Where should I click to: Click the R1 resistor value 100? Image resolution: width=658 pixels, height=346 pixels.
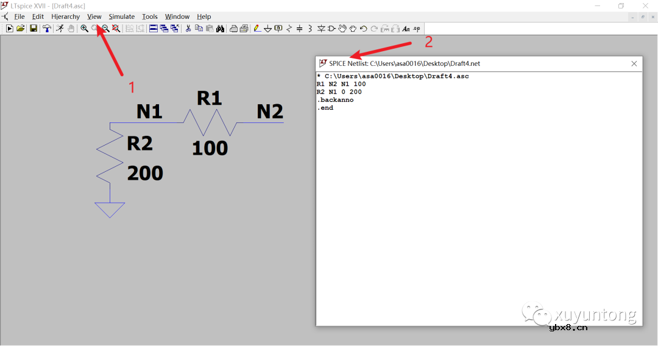point(210,148)
